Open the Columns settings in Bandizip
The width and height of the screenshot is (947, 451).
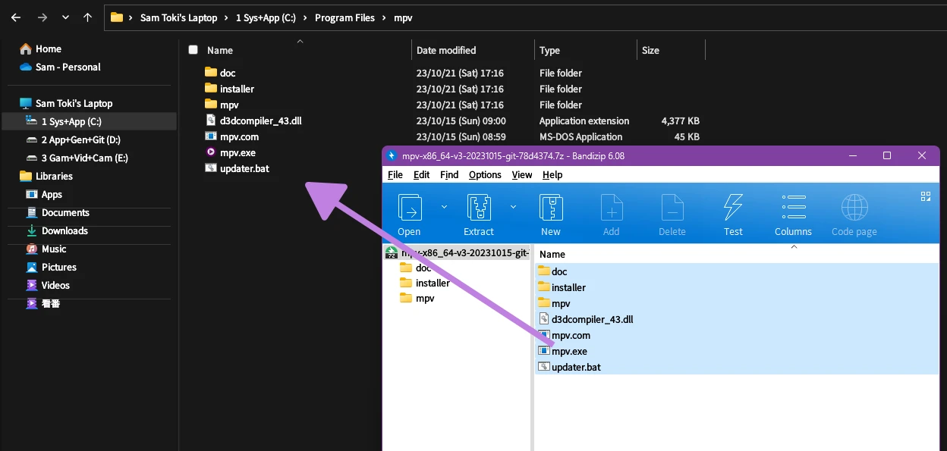793,214
